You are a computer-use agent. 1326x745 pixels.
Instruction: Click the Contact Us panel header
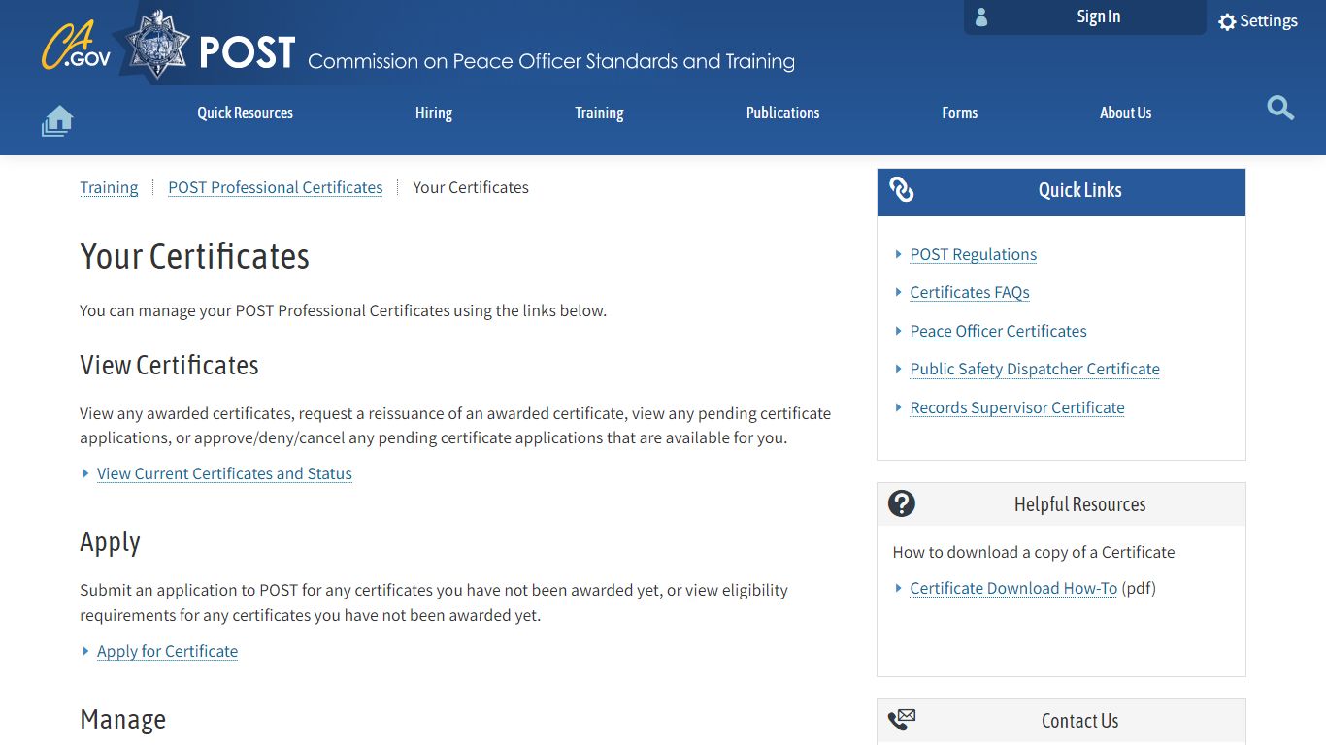pyautogui.click(x=1061, y=721)
